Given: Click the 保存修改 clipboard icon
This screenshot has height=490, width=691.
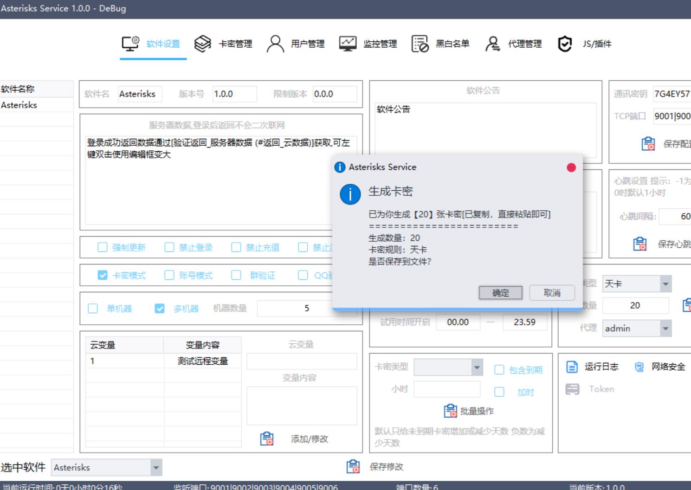Looking at the screenshot, I should [x=353, y=466].
